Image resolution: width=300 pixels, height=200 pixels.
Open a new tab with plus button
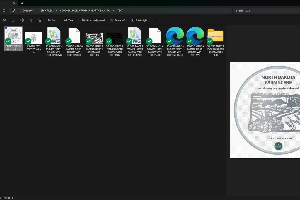[22, 3]
